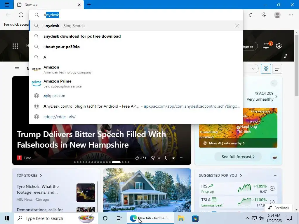Open Cortana circle icon on taskbar
Image resolution: width=299 pixels, height=224 pixels.
pos(105,218)
